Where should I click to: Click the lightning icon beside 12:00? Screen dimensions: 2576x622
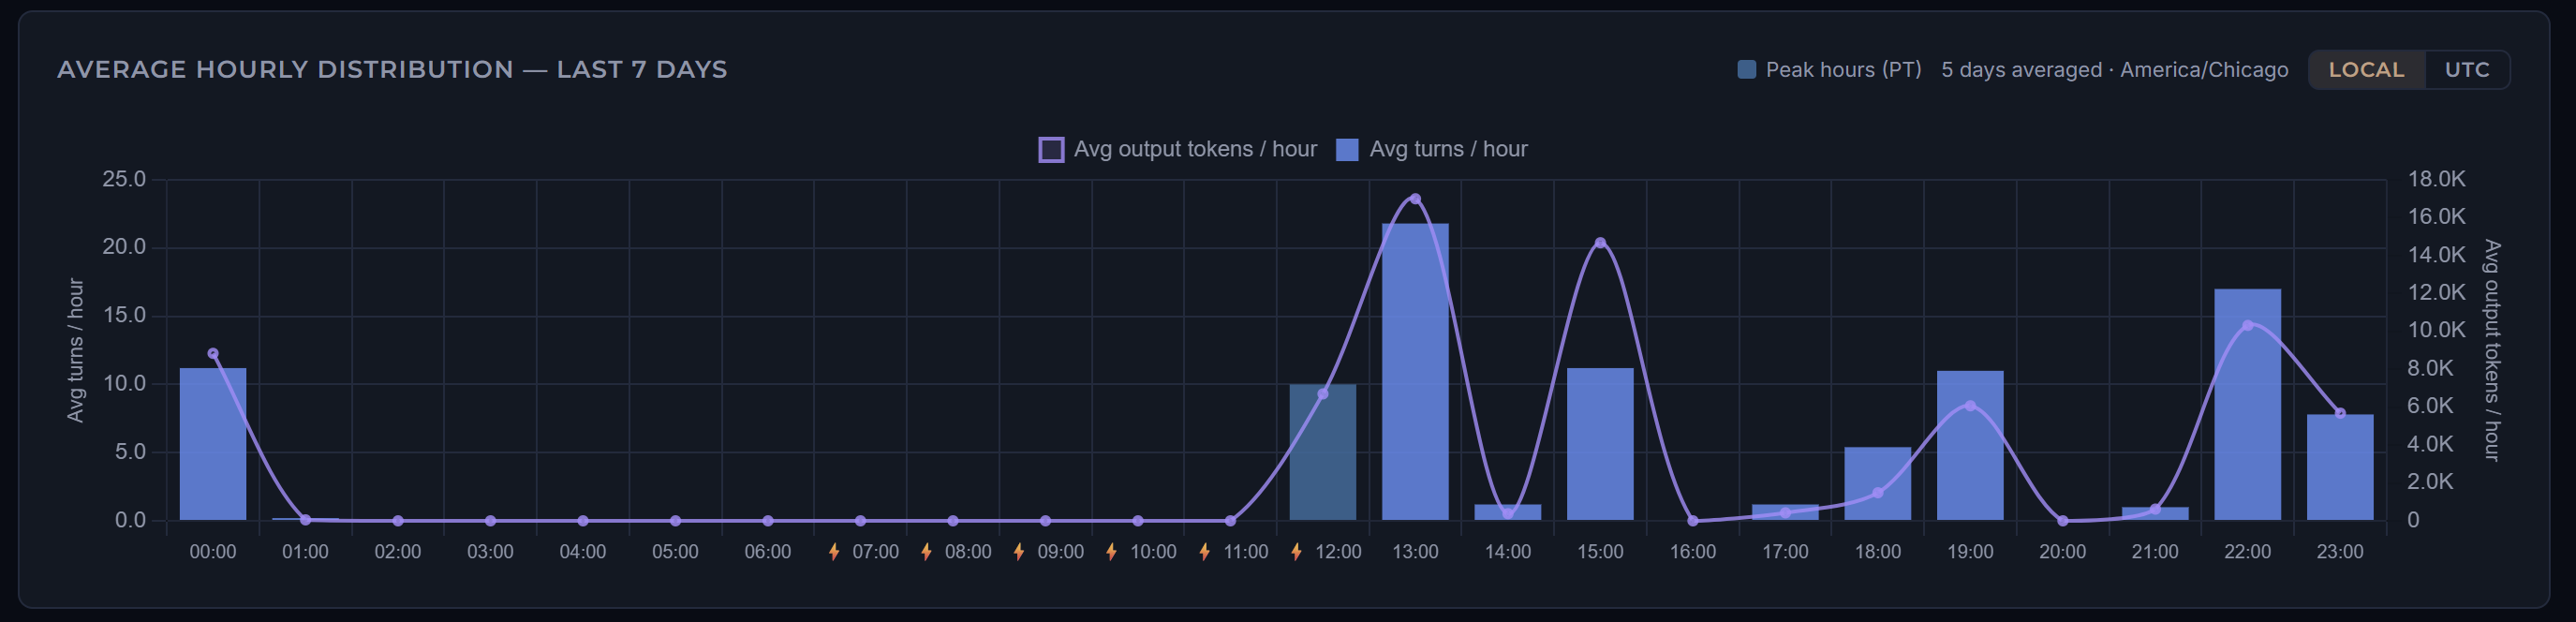click(x=1296, y=552)
